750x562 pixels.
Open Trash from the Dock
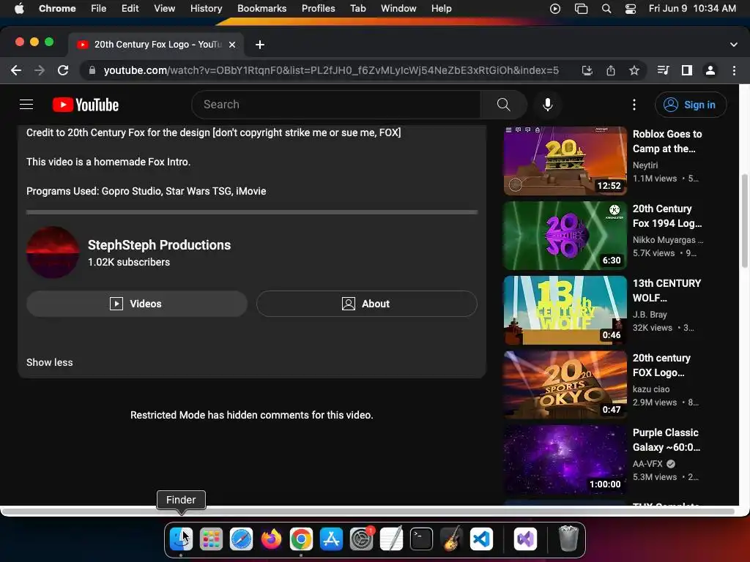(x=568, y=538)
